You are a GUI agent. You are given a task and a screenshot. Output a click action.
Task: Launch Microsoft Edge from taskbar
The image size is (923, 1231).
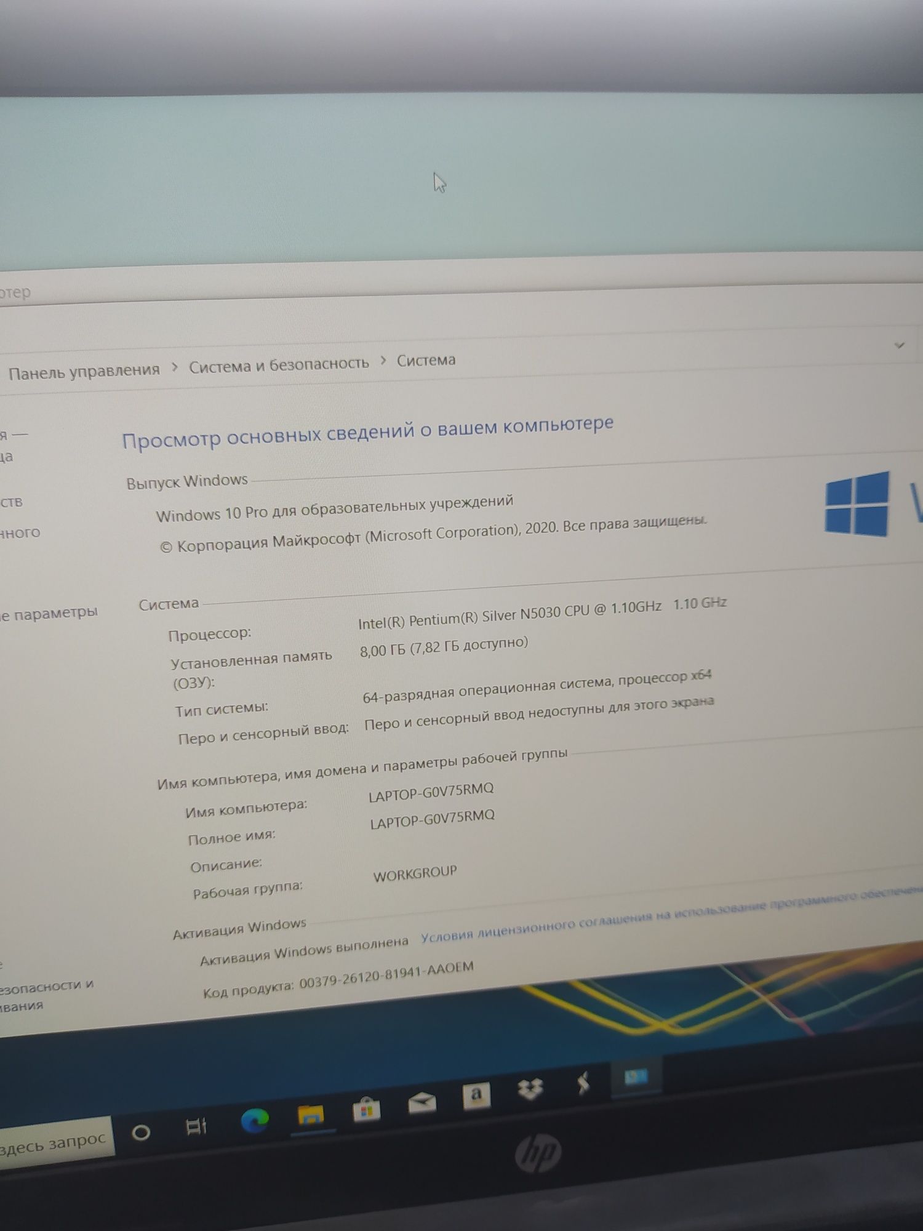click(x=255, y=1120)
